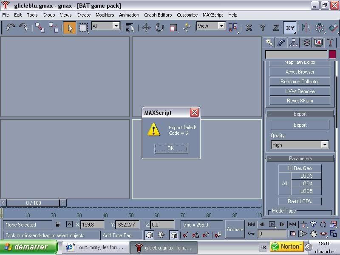Open the Graph Editors menu
This screenshot has width=340, height=255.
[x=158, y=15]
